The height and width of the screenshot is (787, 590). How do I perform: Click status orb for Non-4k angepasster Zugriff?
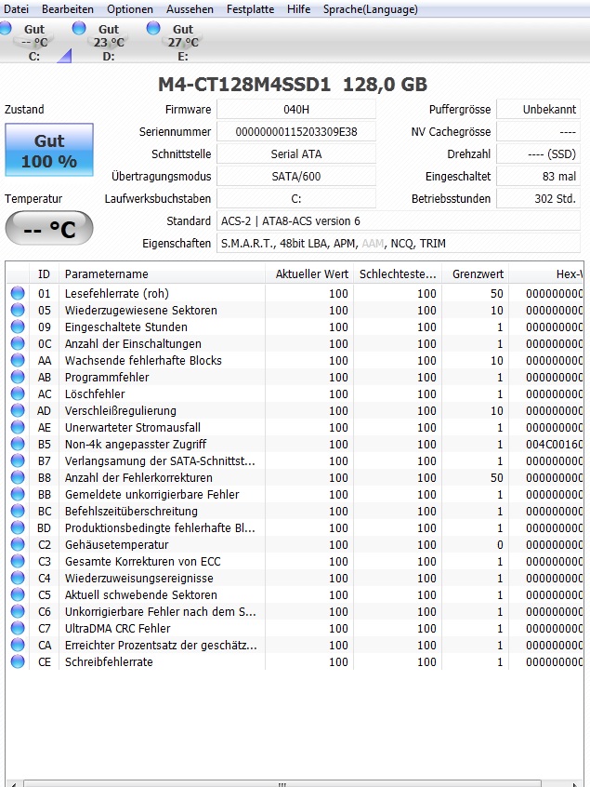tap(18, 444)
